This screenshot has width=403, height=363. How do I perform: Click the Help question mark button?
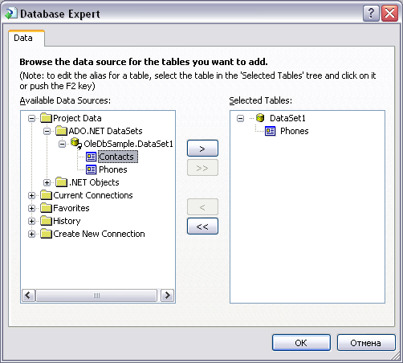pos(371,13)
